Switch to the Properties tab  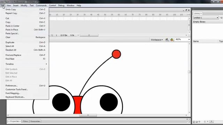coord(14,121)
